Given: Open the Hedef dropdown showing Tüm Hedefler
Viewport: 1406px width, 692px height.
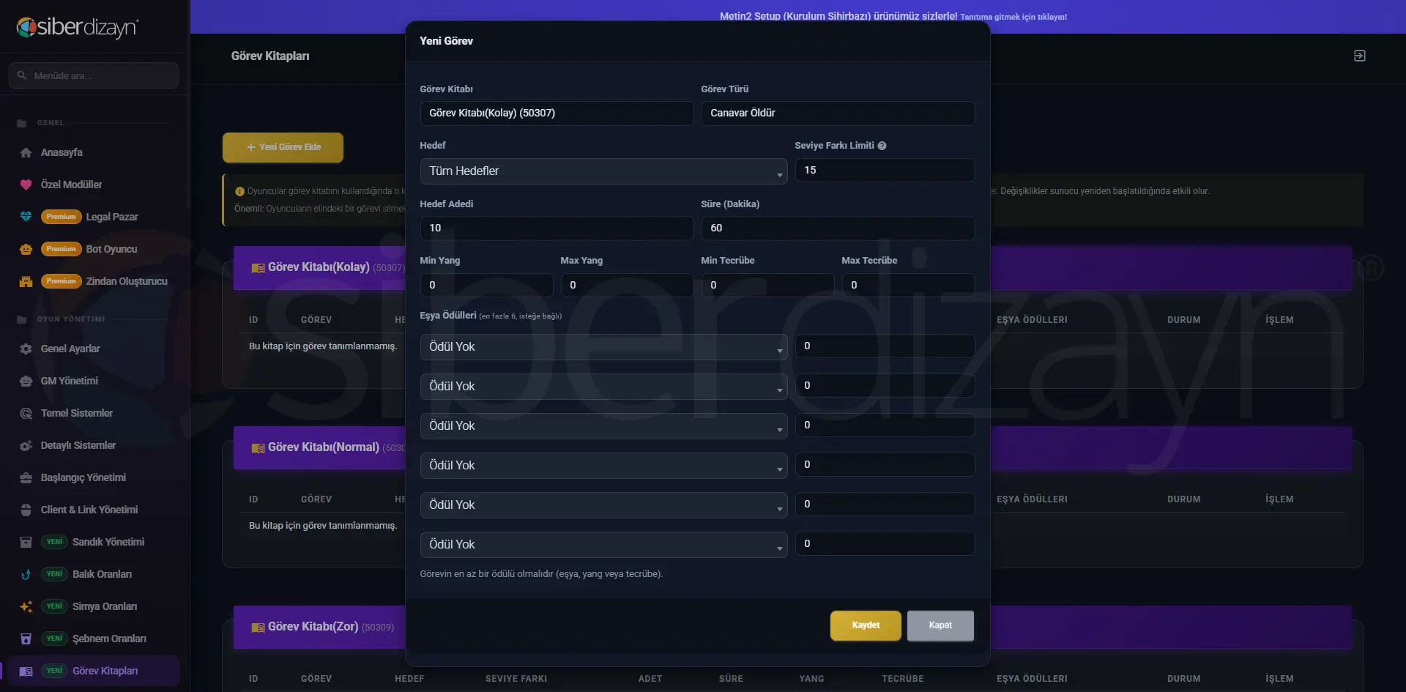Looking at the screenshot, I should [603, 171].
